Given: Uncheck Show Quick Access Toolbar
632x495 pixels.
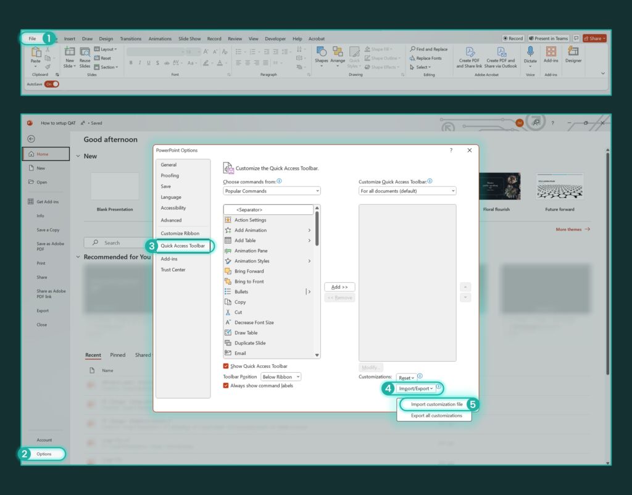Looking at the screenshot, I should coord(226,366).
